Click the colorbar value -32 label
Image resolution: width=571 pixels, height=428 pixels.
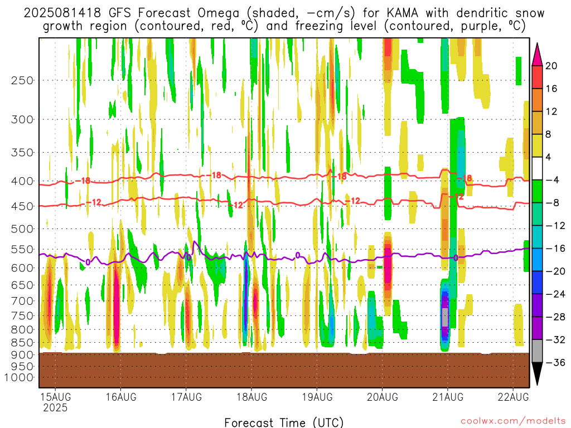(555, 340)
